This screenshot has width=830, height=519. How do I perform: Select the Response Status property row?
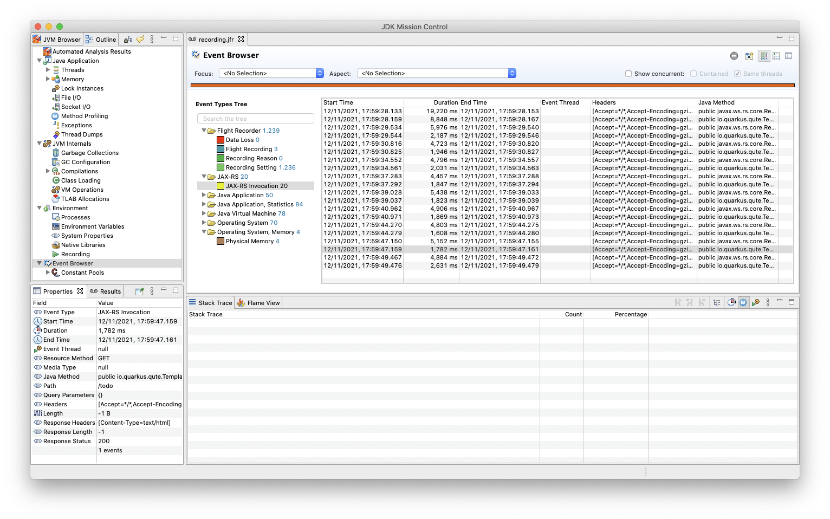coord(107,441)
